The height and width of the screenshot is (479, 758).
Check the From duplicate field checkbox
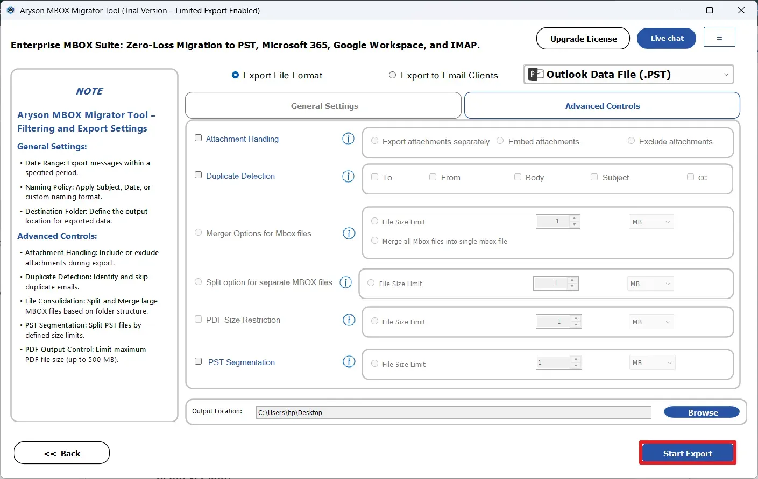coord(433,177)
